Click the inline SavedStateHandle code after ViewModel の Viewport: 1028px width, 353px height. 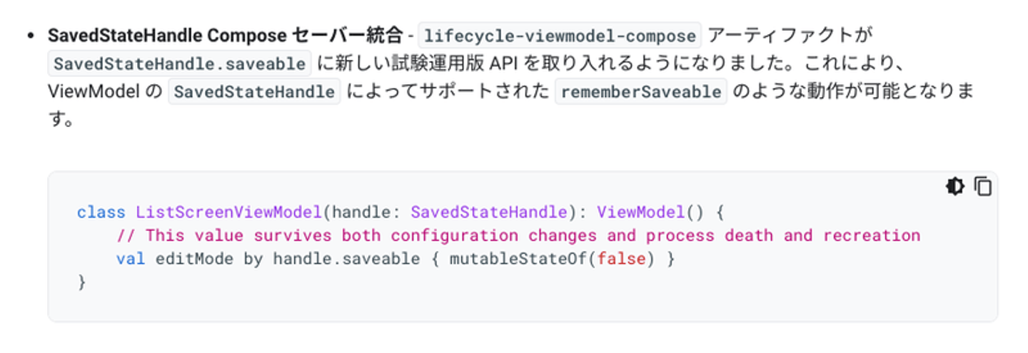254,92
